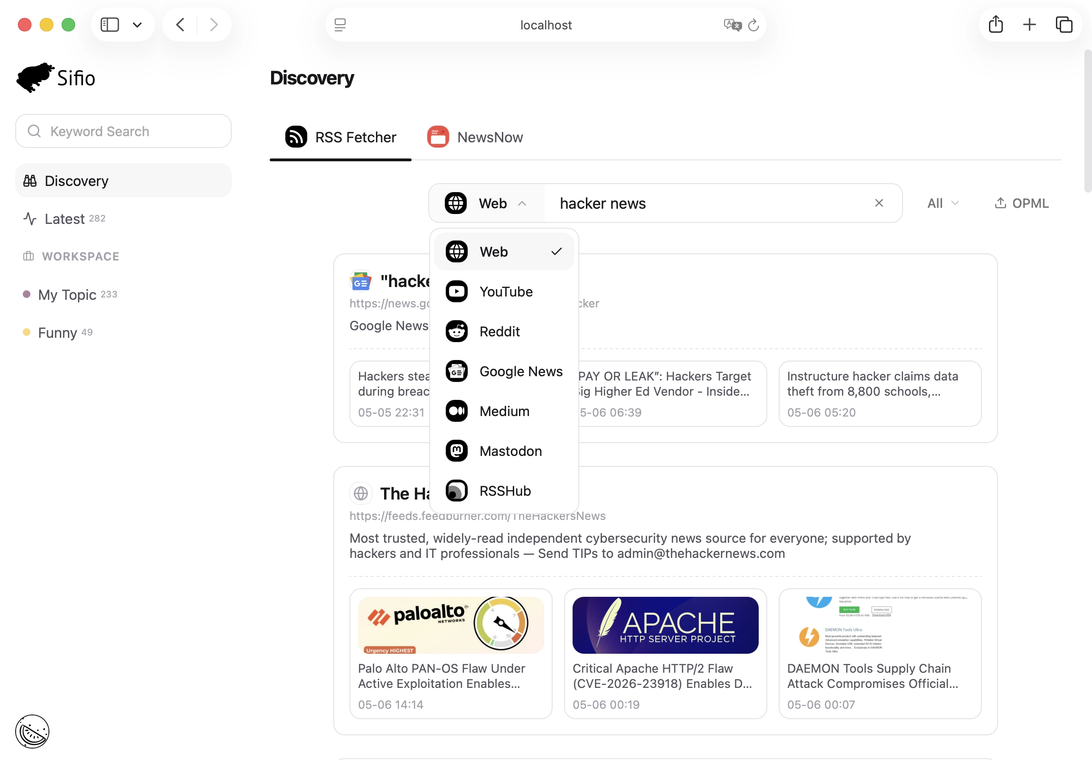Choose RSSHub in the source menu
The height and width of the screenshot is (760, 1092).
(x=504, y=491)
